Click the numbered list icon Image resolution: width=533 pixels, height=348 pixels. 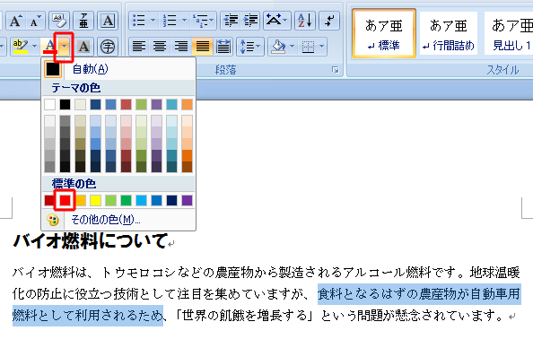click(x=170, y=21)
